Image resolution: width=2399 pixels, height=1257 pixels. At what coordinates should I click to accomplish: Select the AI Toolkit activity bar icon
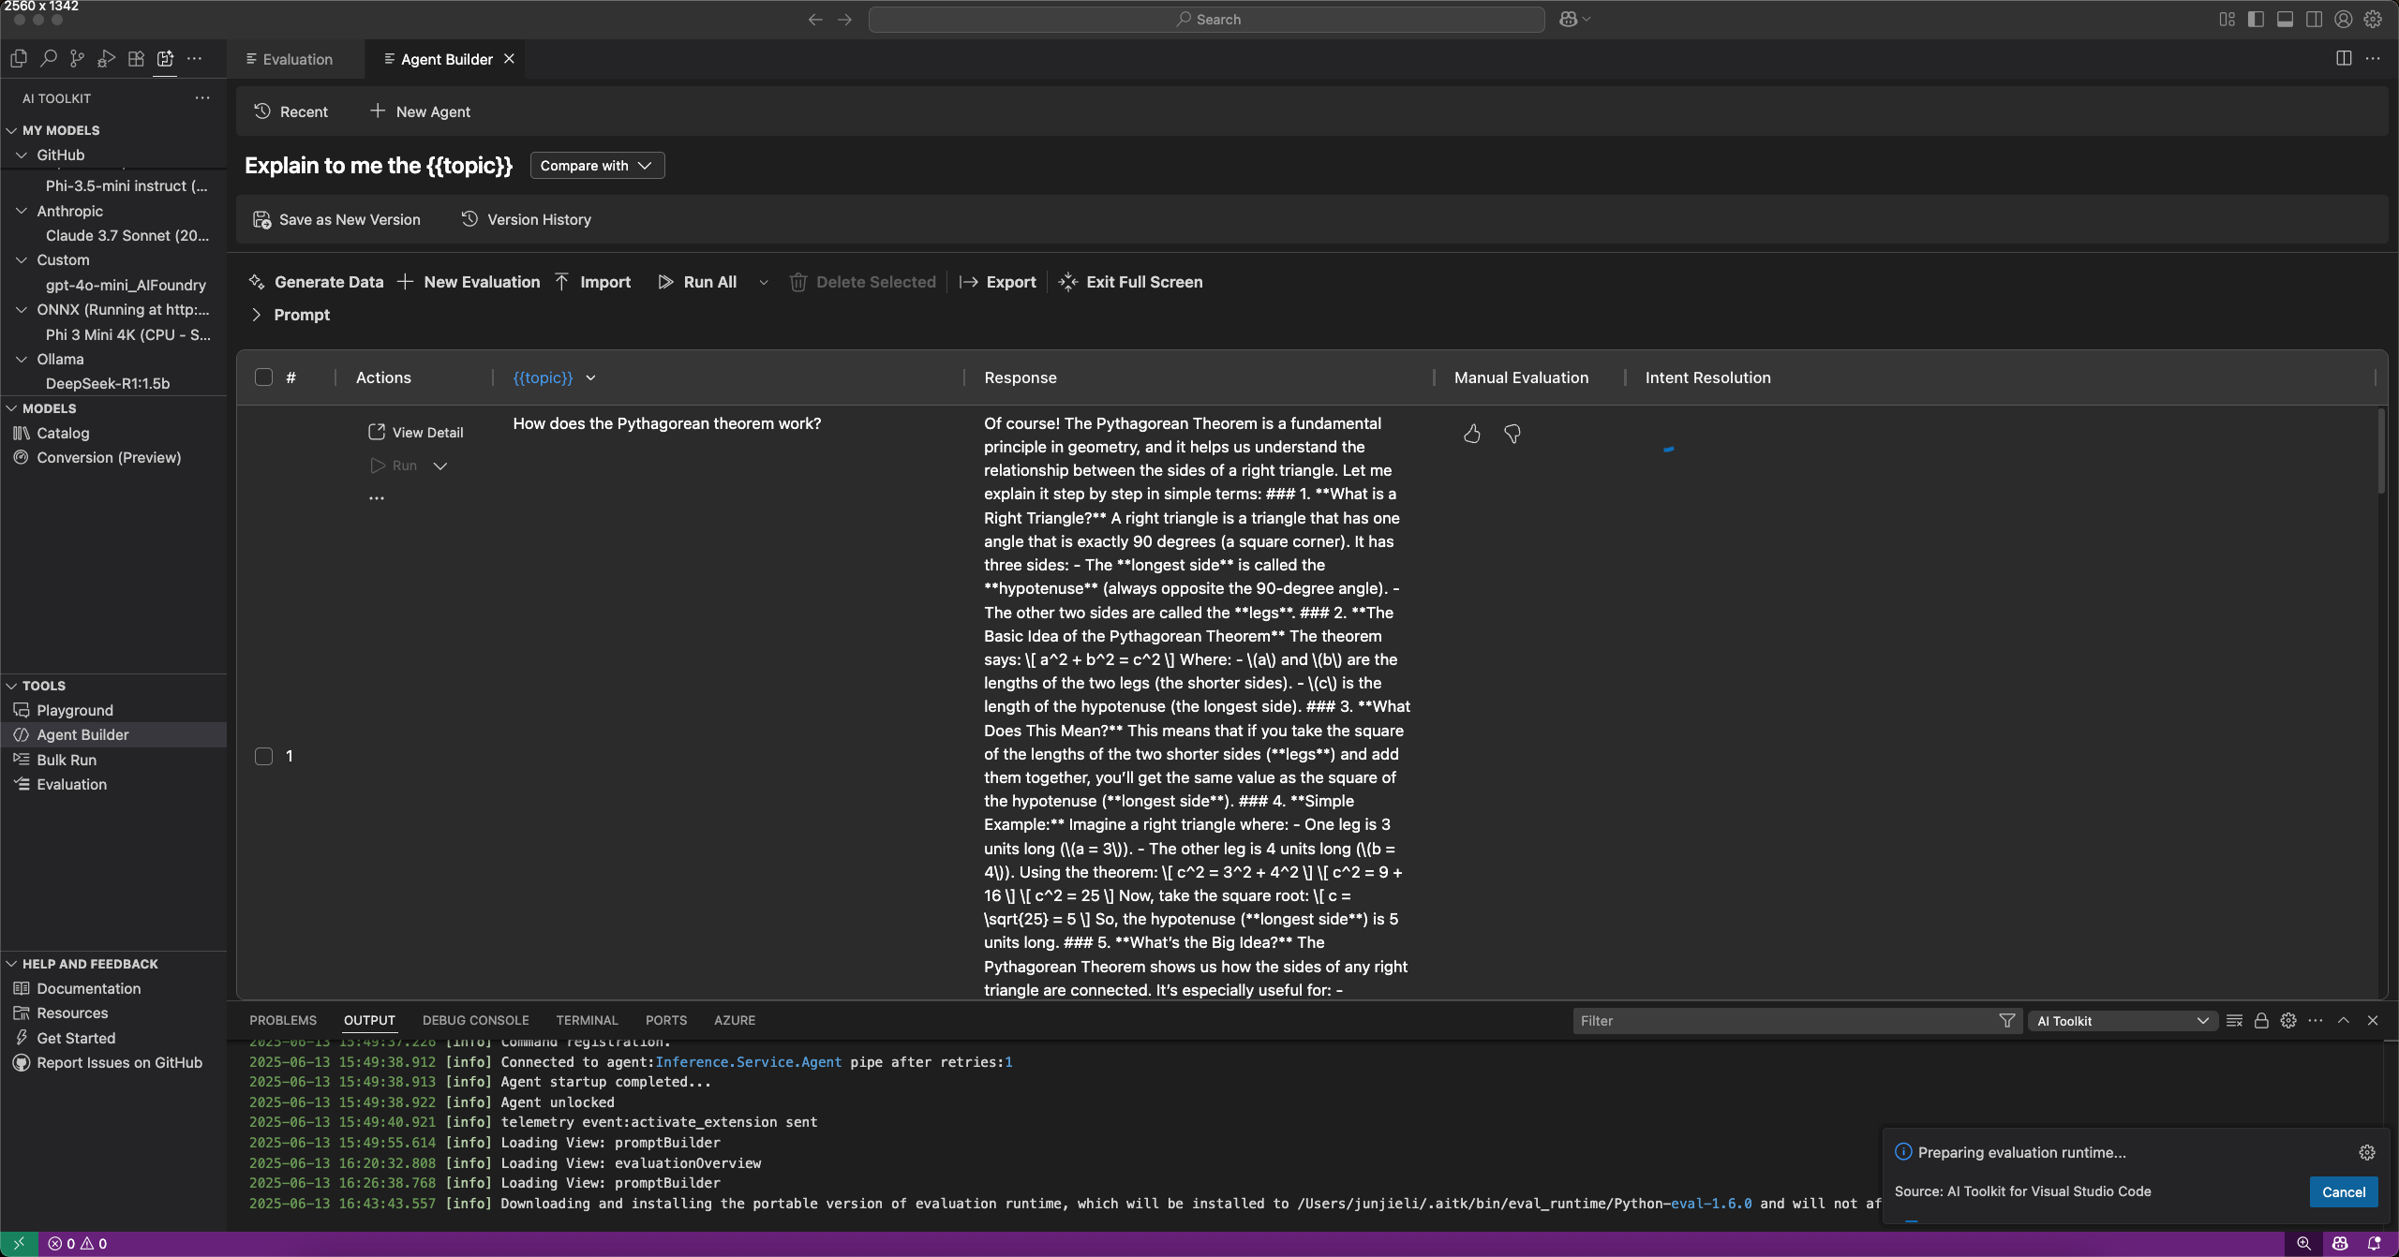point(166,58)
